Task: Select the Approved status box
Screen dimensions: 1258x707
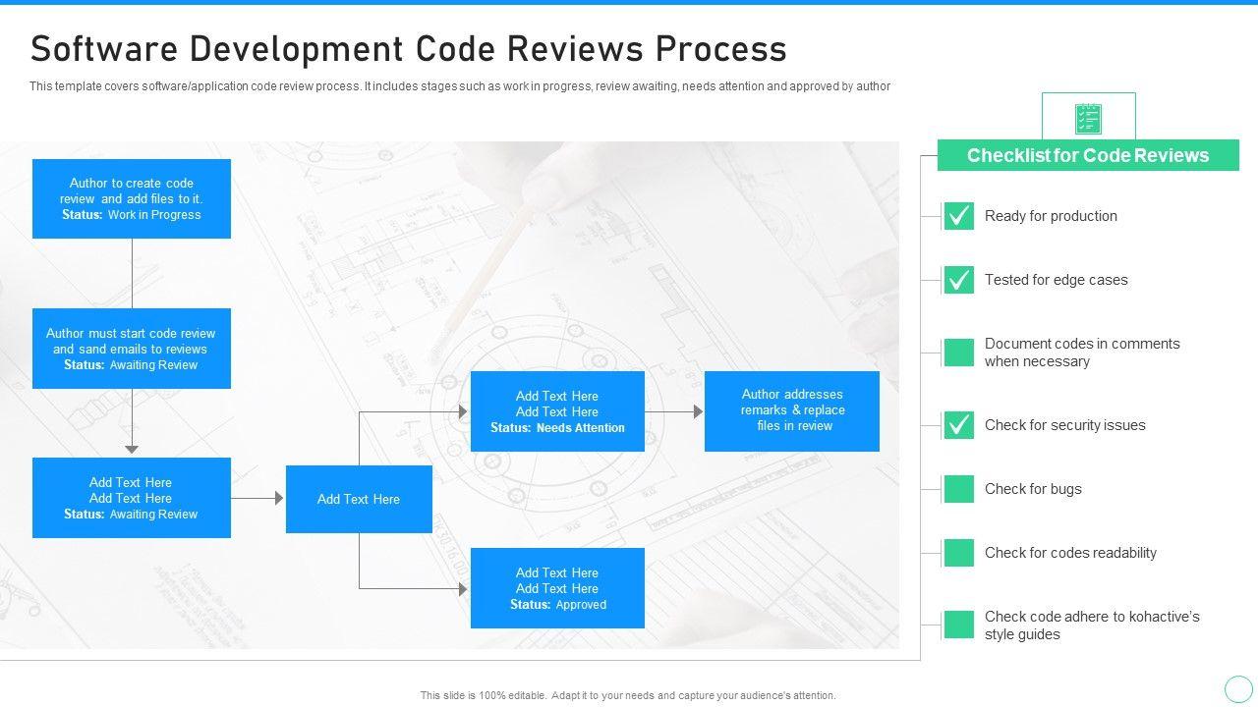Action: point(557,588)
